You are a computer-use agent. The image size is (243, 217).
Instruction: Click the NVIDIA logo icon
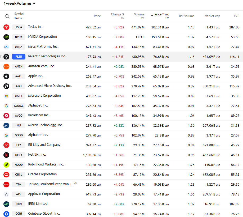click(x=6, y=37)
